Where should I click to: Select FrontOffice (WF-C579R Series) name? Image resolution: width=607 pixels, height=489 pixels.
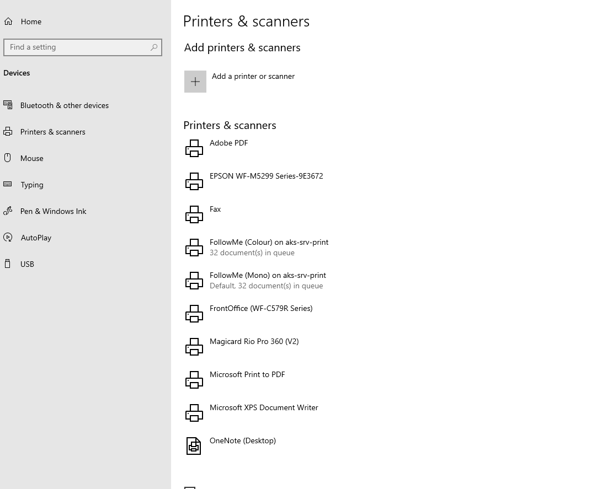(x=261, y=308)
